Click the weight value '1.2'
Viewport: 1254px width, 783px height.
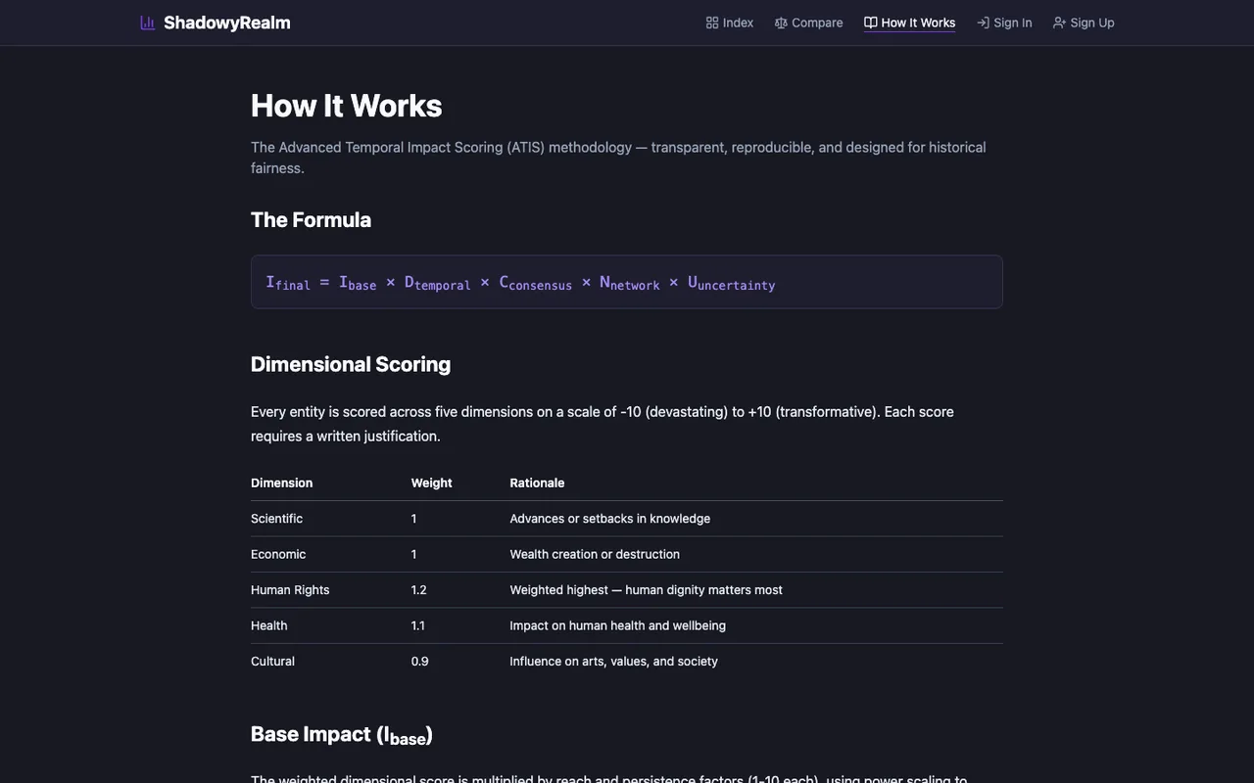419,590
